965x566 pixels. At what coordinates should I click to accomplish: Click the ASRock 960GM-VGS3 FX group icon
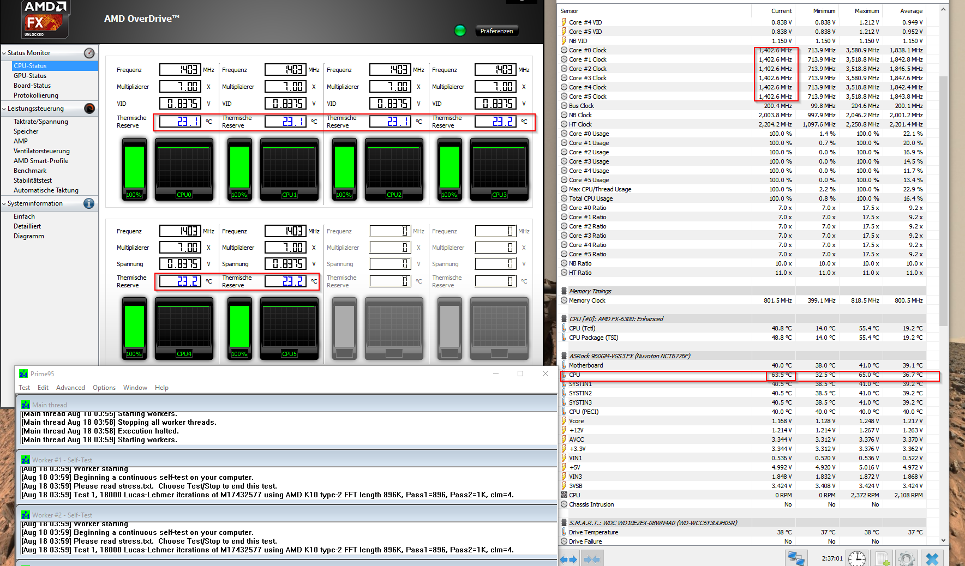(564, 356)
